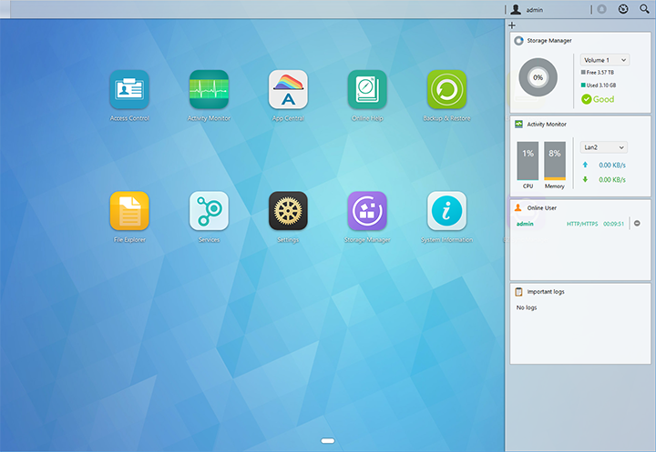Click the storage usage donut chart
The height and width of the screenshot is (452, 656).
[538, 78]
